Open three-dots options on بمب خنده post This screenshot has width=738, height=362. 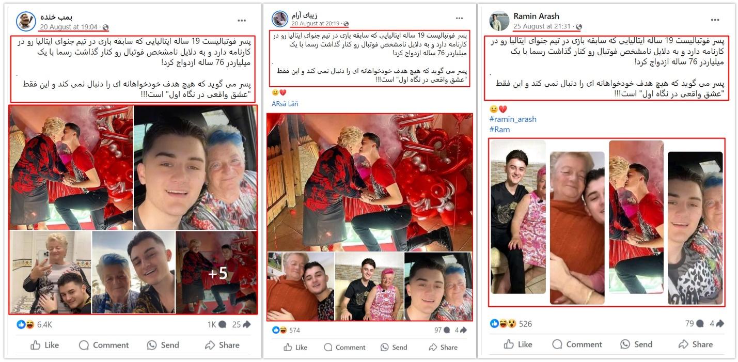[242, 20]
